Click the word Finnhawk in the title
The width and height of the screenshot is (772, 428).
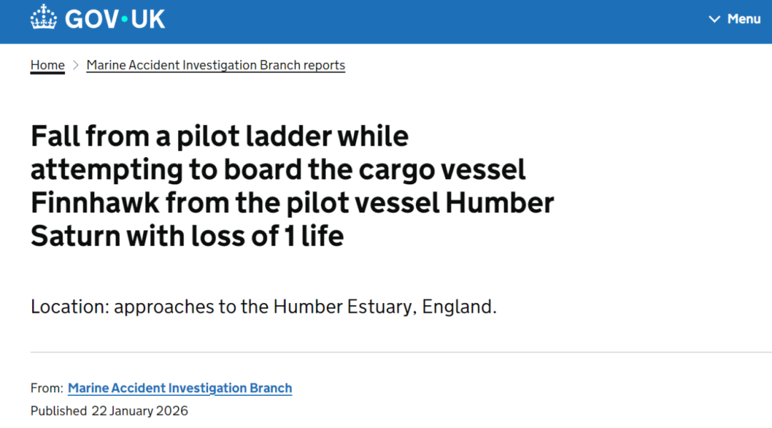pos(94,203)
